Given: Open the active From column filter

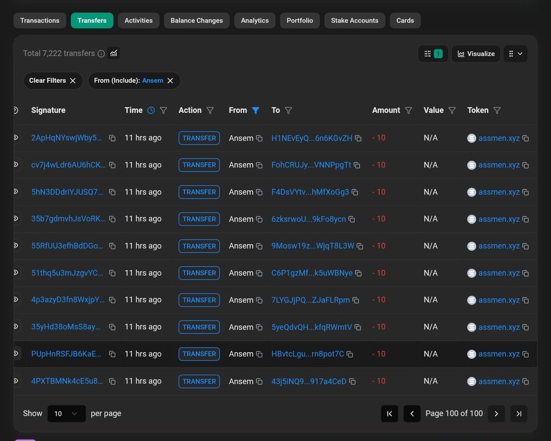Looking at the screenshot, I should click(256, 110).
